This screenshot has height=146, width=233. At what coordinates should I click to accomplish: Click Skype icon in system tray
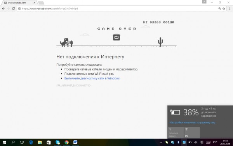pyautogui.click(x=172, y=142)
